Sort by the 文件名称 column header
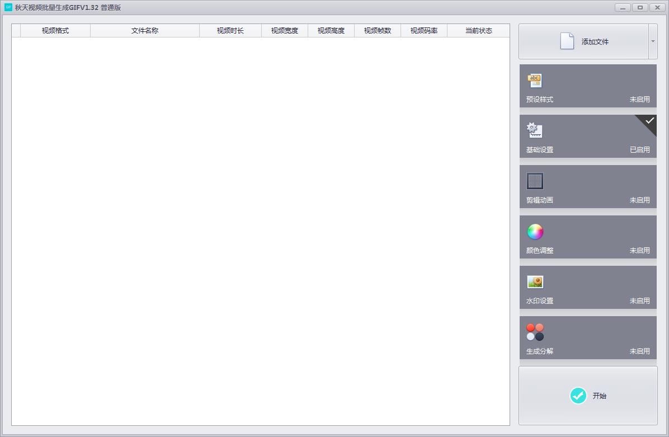 tap(145, 31)
